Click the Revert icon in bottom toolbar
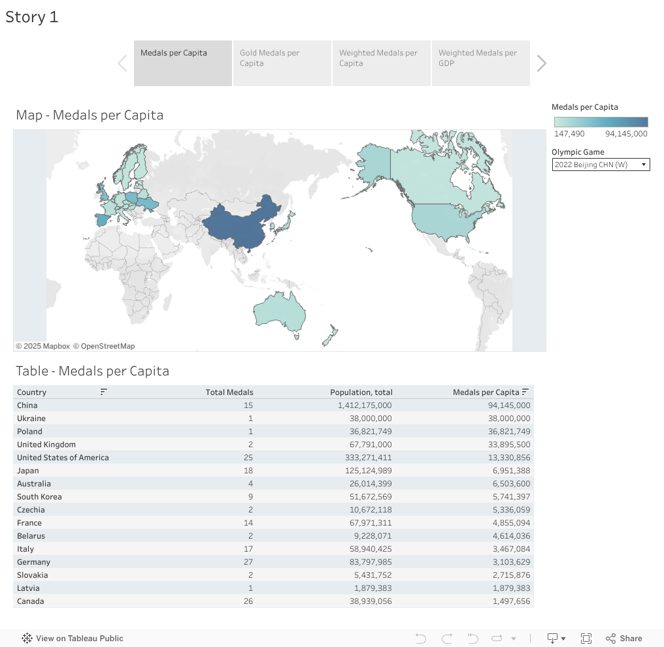Image resolution: width=664 pixels, height=647 pixels. [x=473, y=639]
